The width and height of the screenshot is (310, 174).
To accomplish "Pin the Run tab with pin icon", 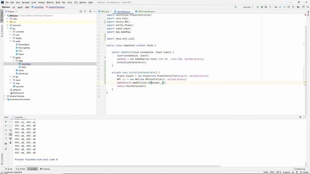I will pyautogui.click(x=6, y=149).
